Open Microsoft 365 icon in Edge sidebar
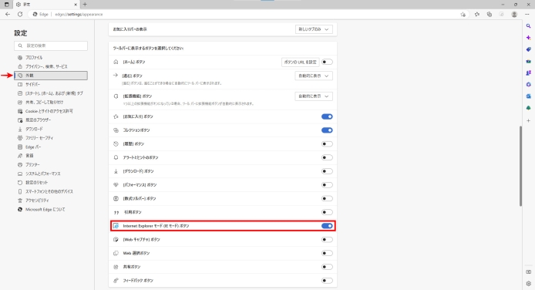This screenshot has height=290, width=535. click(x=529, y=85)
